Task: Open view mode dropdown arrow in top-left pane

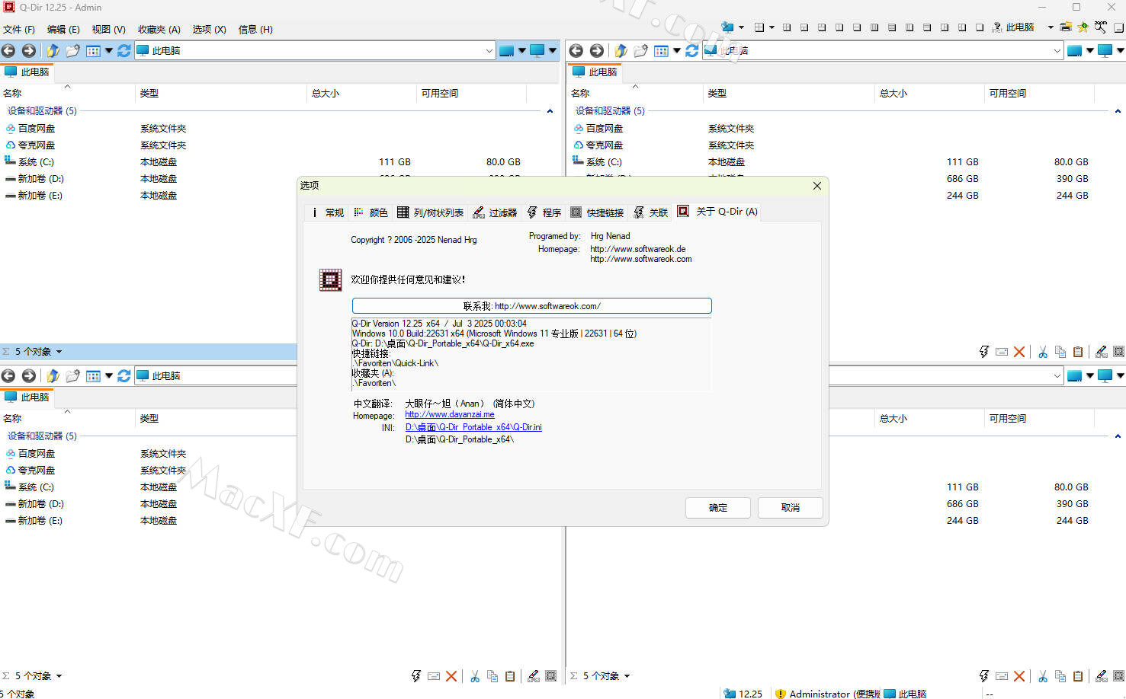Action: point(108,51)
